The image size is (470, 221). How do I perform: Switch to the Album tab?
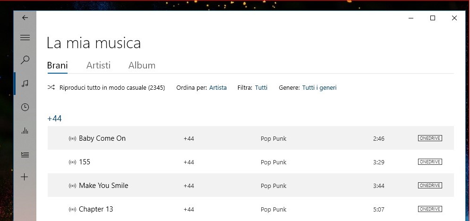coord(142,65)
